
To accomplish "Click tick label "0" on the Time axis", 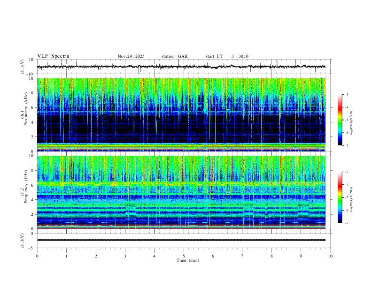I will 37,256.
